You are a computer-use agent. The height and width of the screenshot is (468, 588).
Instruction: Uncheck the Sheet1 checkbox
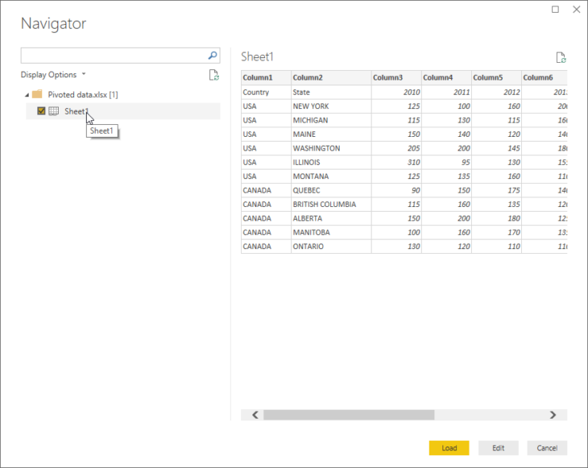[x=41, y=111]
